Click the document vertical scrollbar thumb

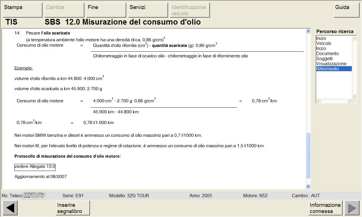[308, 155]
